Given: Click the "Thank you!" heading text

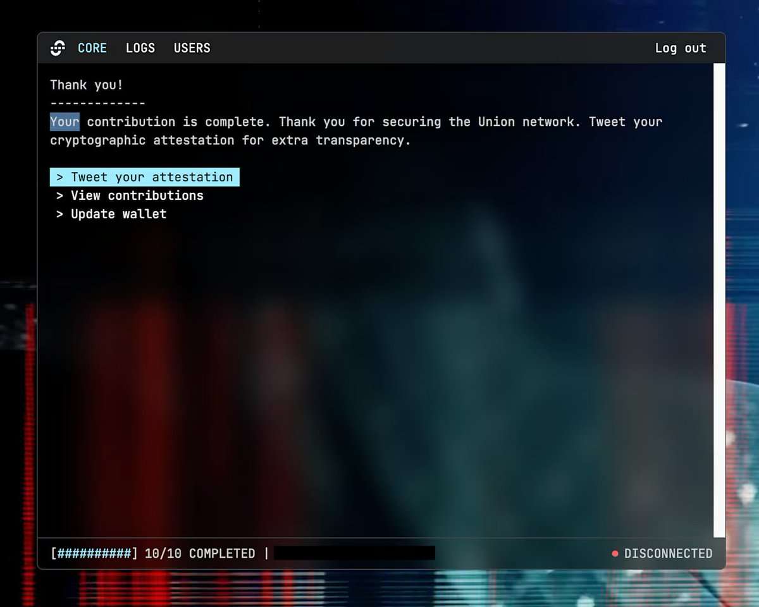Looking at the screenshot, I should 87,85.
